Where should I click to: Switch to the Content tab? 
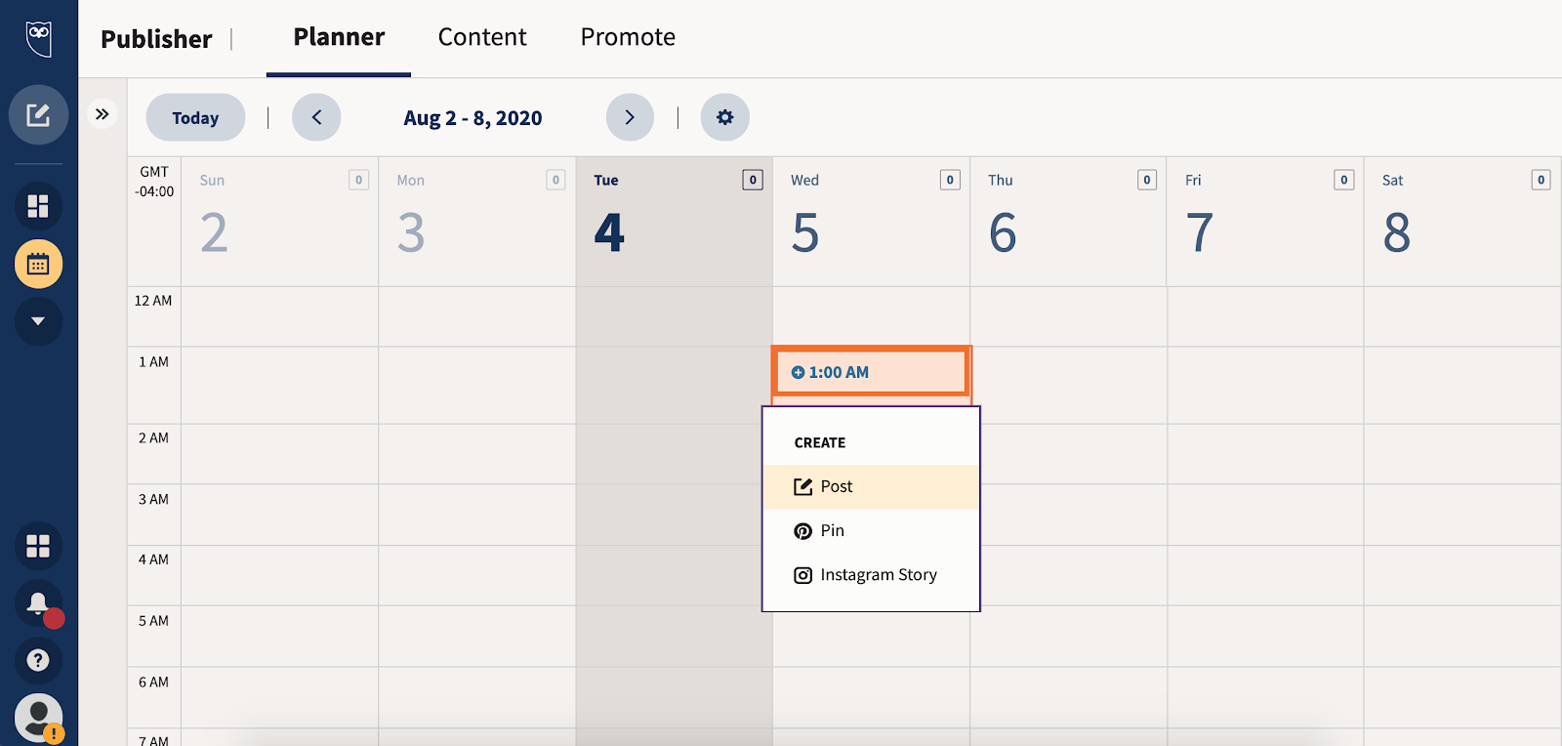click(x=482, y=37)
